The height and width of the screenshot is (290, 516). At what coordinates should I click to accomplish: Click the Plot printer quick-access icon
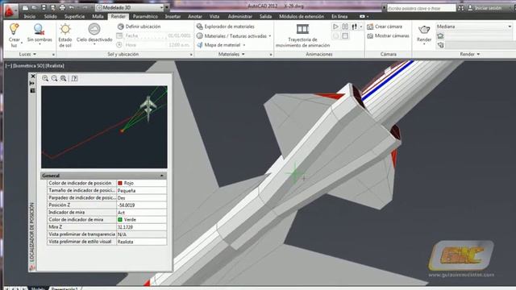click(x=62, y=7)
